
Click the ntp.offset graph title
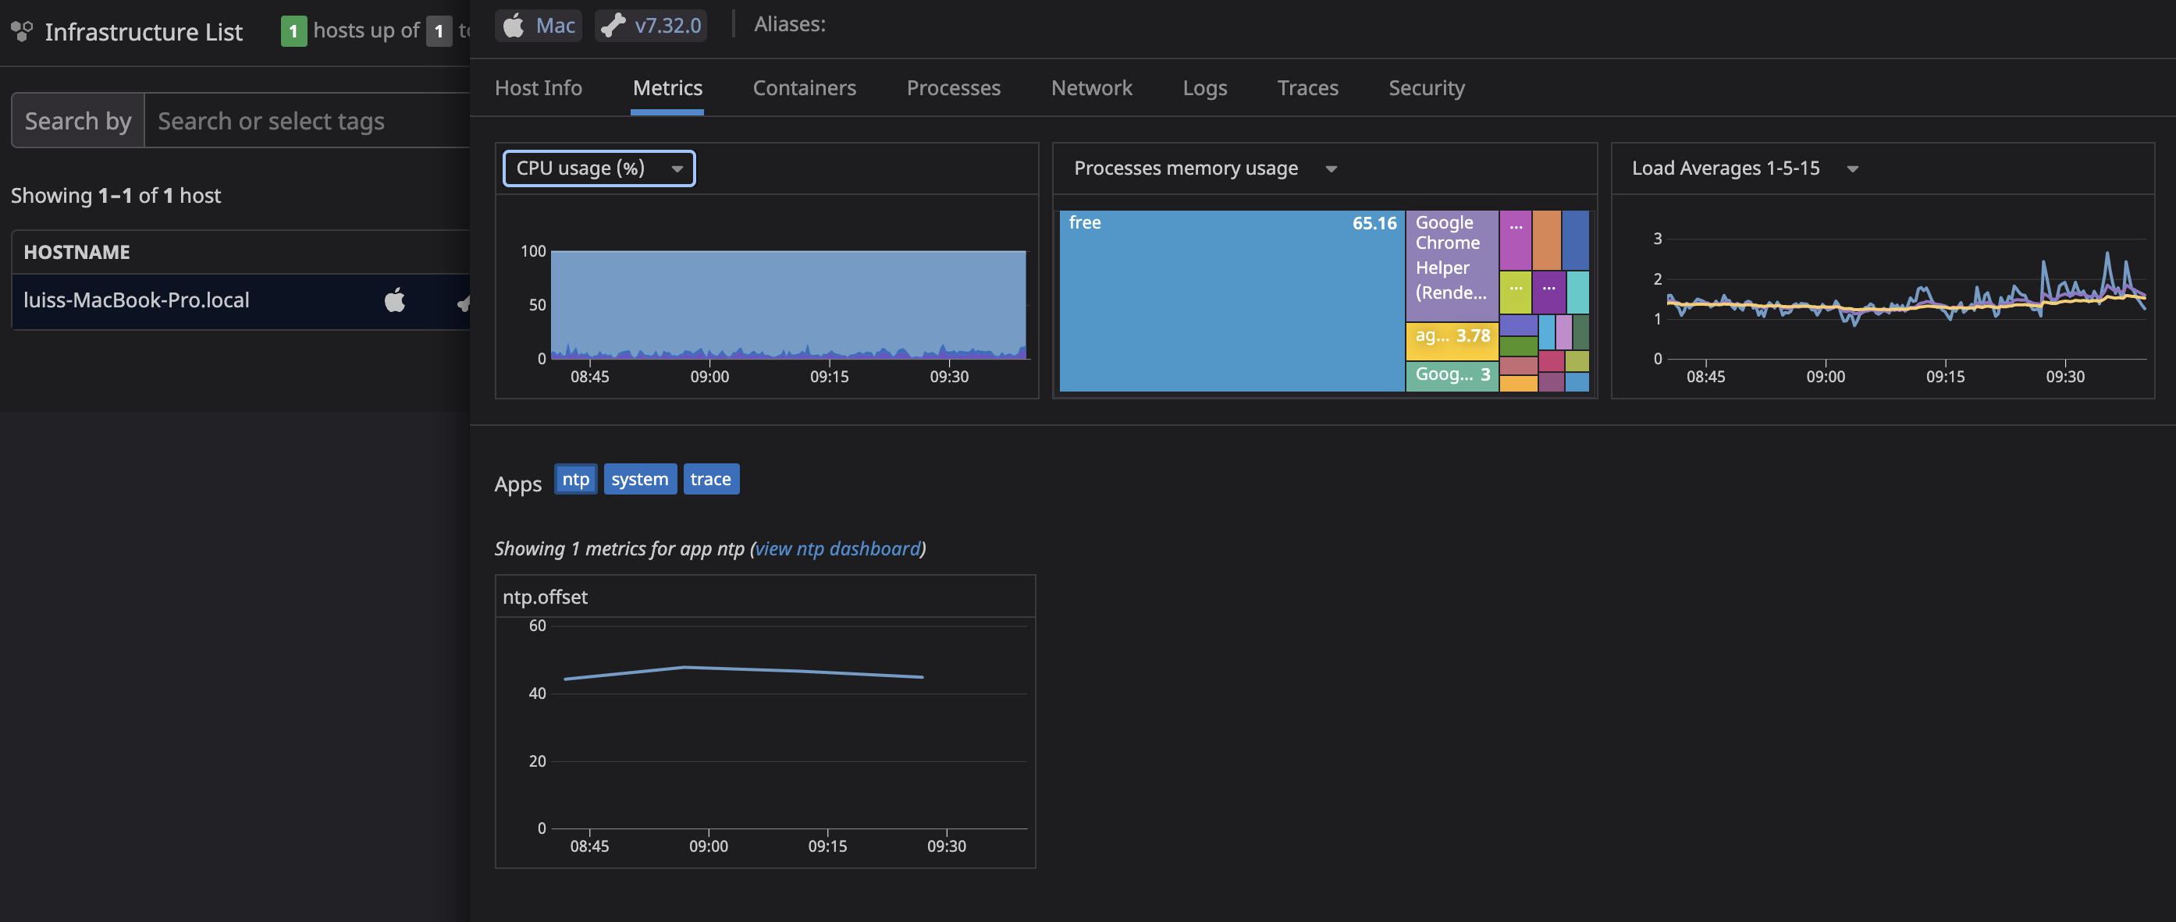[x=545, y=597]
